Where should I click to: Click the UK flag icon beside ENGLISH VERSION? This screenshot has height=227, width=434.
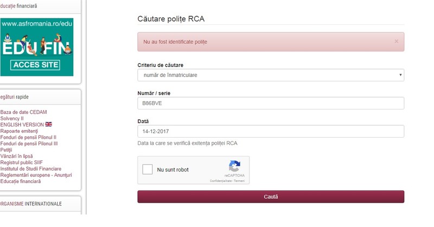(49, 124)
